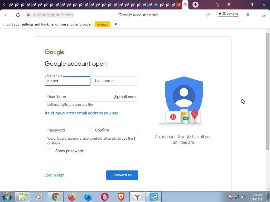
Task: Click the volume speaker tray icon
Action: tap(243, 197)
